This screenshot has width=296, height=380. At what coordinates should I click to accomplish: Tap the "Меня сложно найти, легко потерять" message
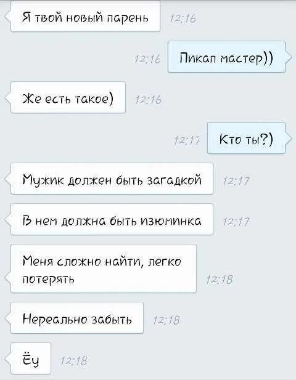104,269
